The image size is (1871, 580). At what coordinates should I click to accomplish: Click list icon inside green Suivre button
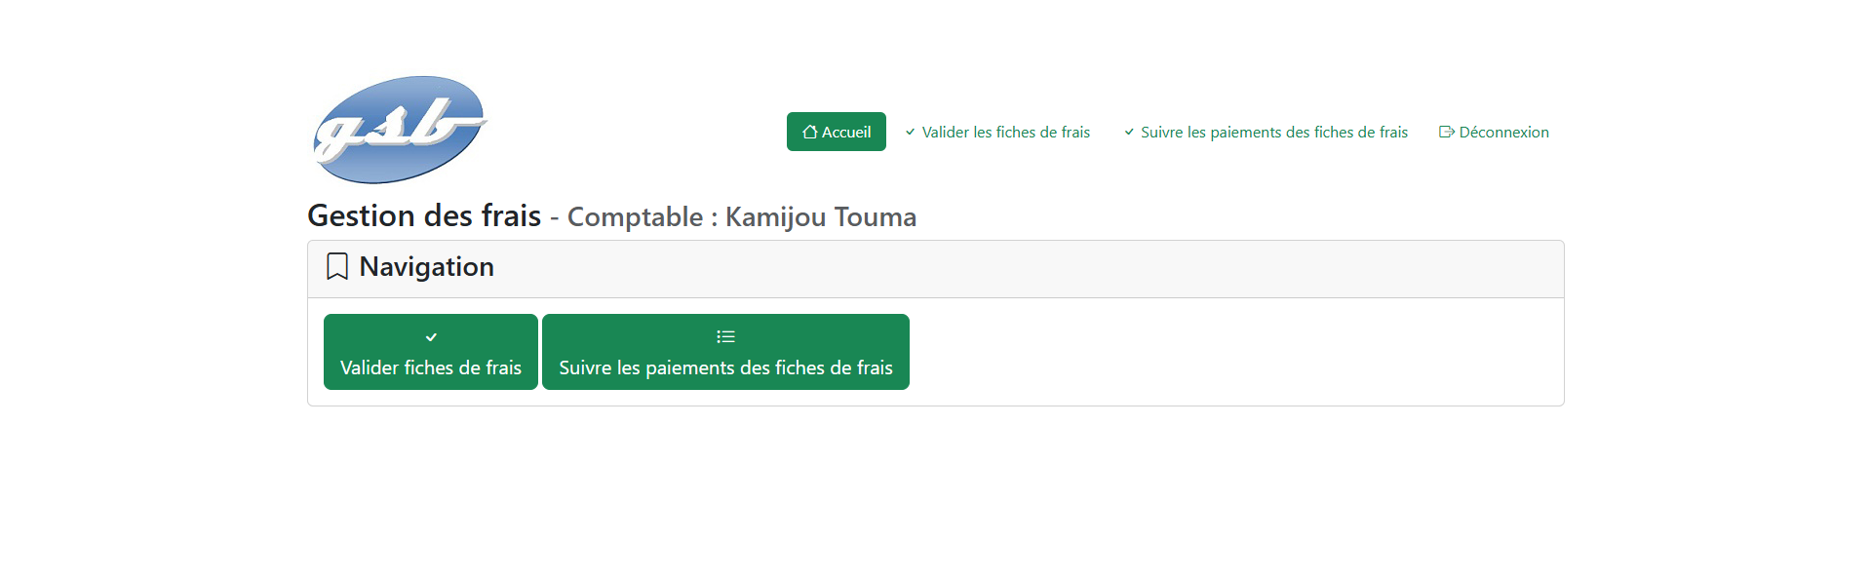tap(725, 337)
